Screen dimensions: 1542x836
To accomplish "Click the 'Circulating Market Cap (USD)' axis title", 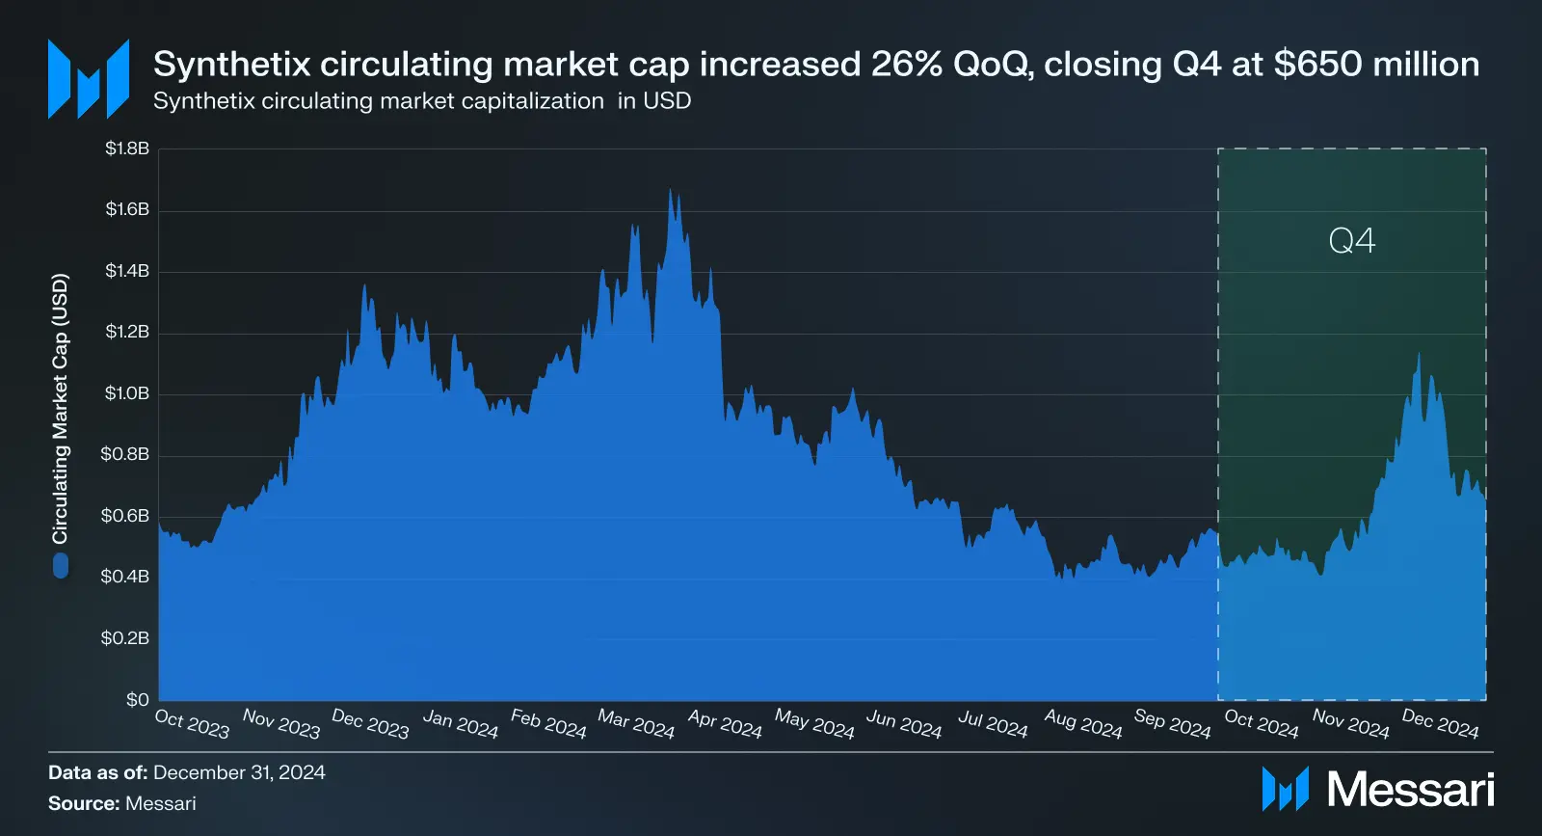I will [x=61, y=409].
